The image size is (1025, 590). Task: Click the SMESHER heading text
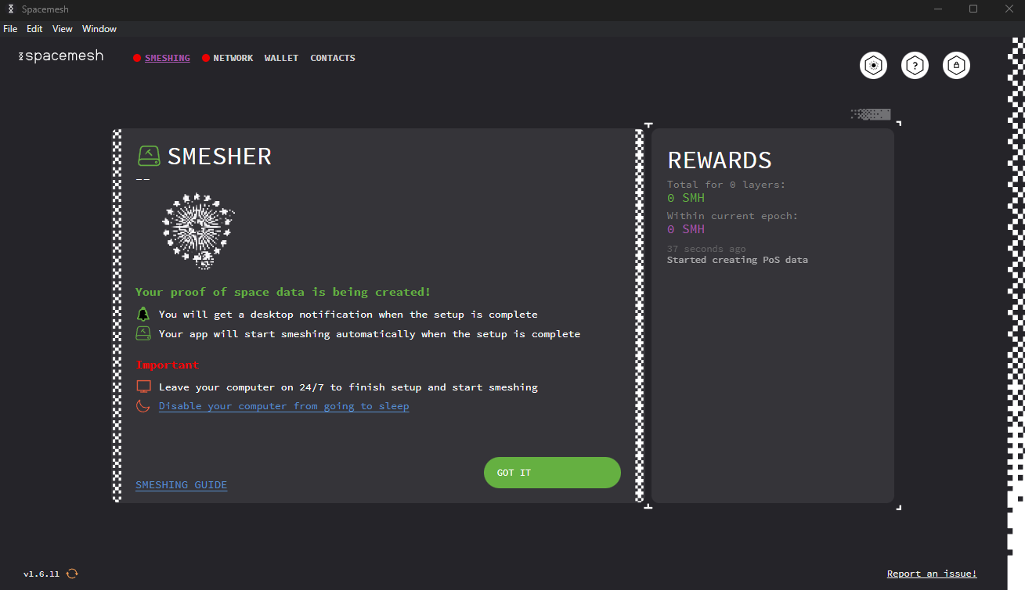[219, 156]
